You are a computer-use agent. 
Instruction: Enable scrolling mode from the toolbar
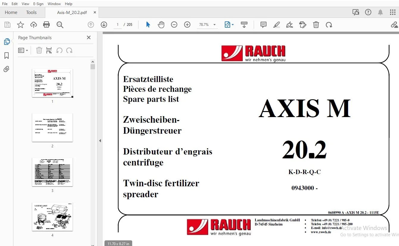244,25
